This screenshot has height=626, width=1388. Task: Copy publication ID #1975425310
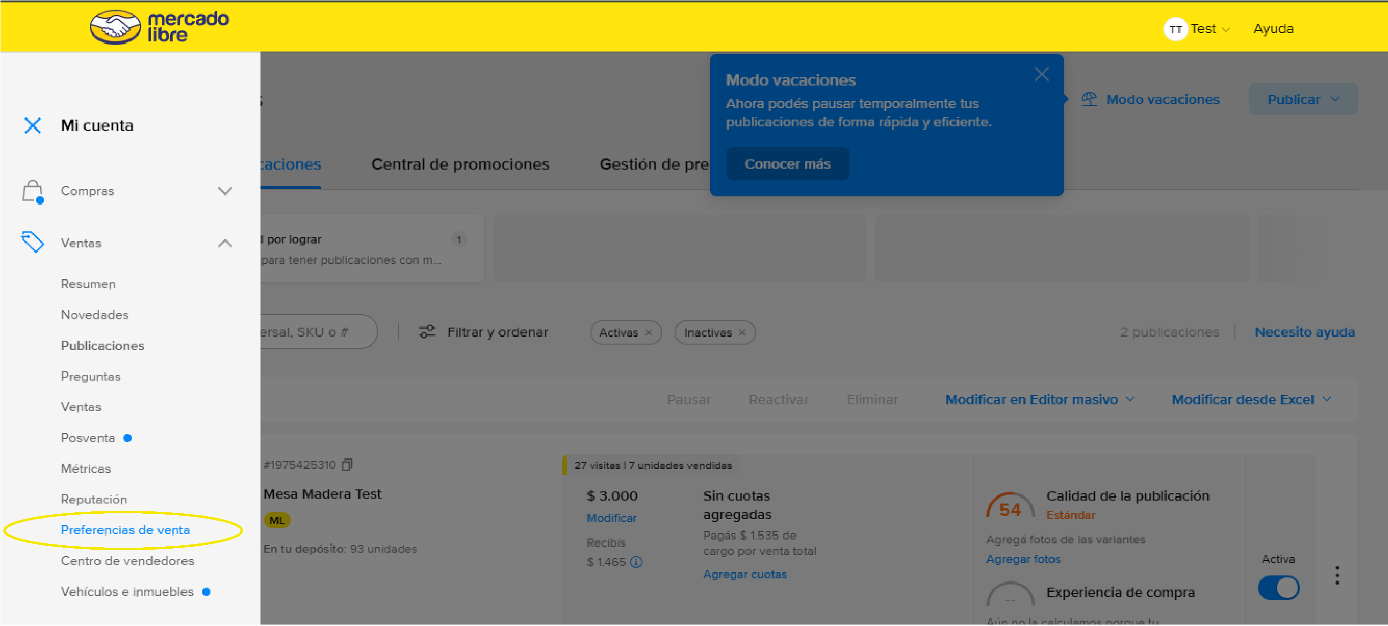point(347,464)
